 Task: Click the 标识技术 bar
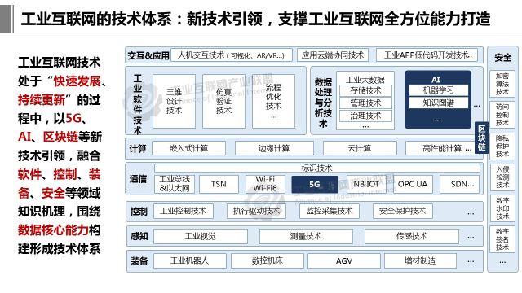click(x=317, y=168)
